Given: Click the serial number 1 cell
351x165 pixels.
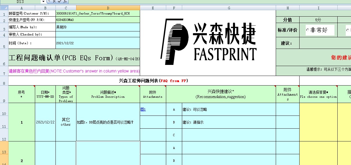Looking at the screenshot, I should (x=22, y=122).
